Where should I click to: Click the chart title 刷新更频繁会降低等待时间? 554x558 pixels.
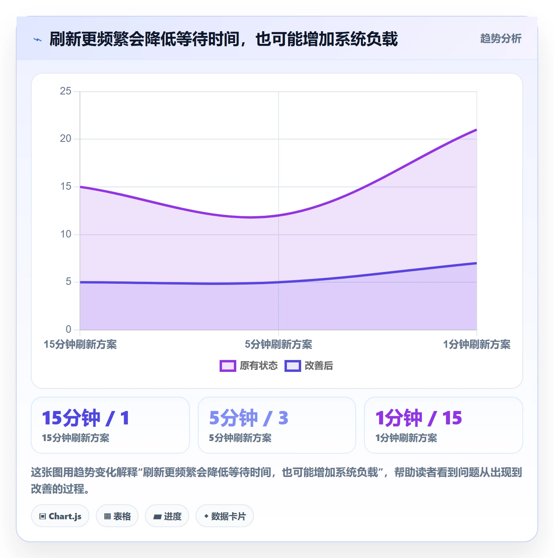point(145,39)
